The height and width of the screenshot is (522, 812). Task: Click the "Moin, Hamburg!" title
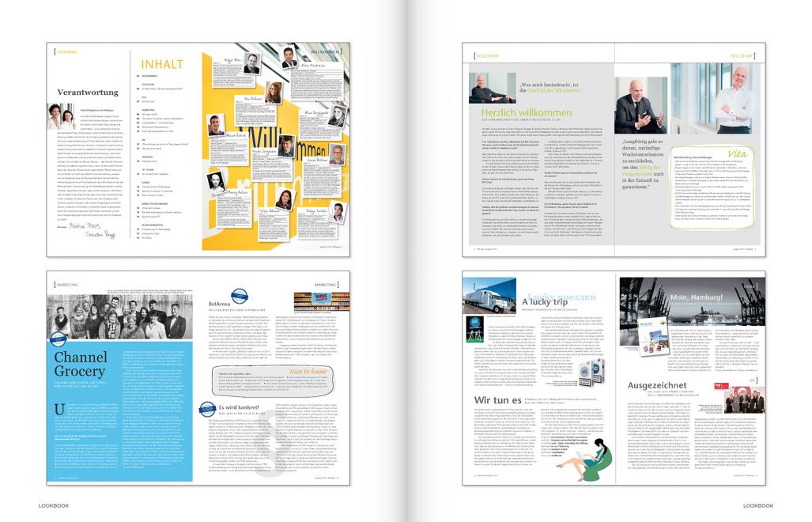pos(696,297)
